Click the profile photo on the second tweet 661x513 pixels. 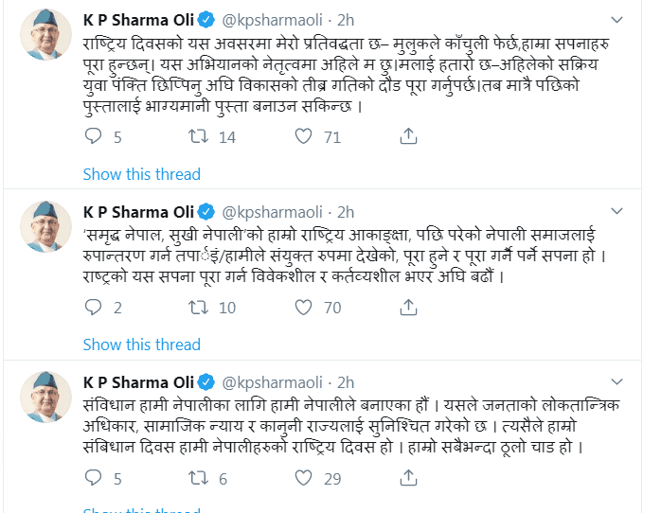46,227
